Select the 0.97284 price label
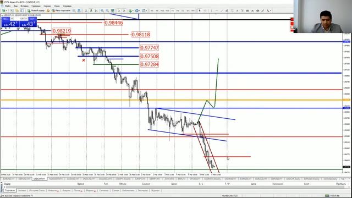 (149, 65)
